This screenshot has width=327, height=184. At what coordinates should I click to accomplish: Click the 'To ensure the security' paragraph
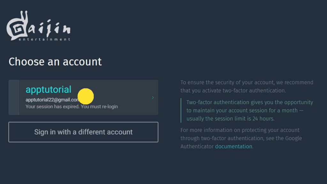(x=247, y=82)
